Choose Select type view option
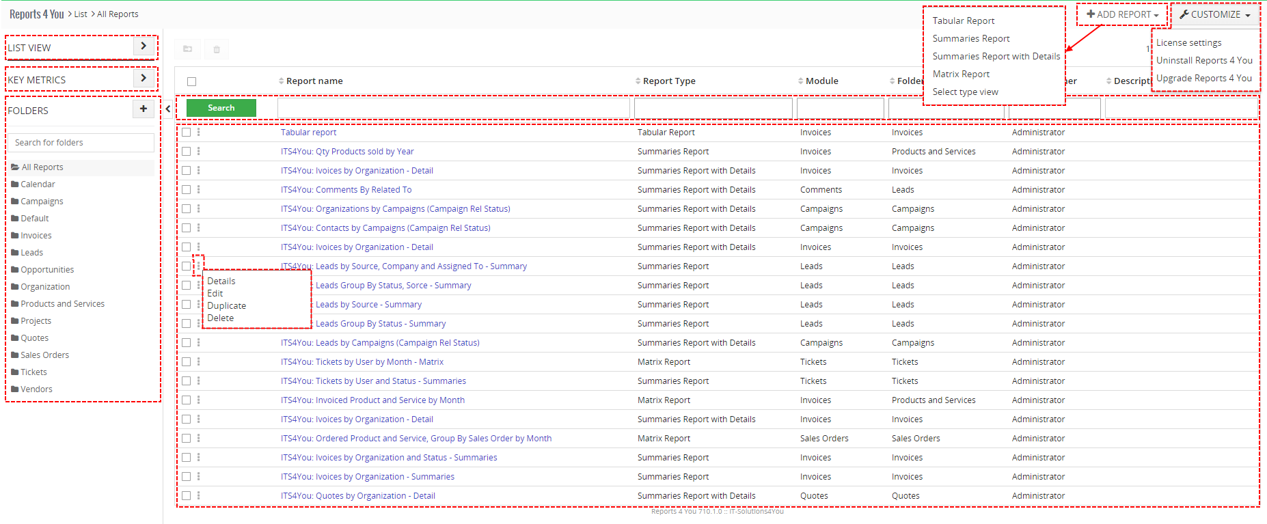Viewport: 1267px width, 524px height. point(965,92)
